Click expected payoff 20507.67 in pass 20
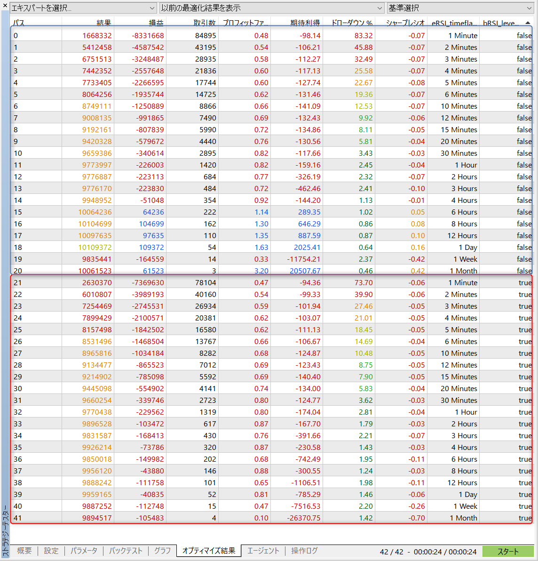538x561 pixels. pyautogui.click(x=305, y=271)
